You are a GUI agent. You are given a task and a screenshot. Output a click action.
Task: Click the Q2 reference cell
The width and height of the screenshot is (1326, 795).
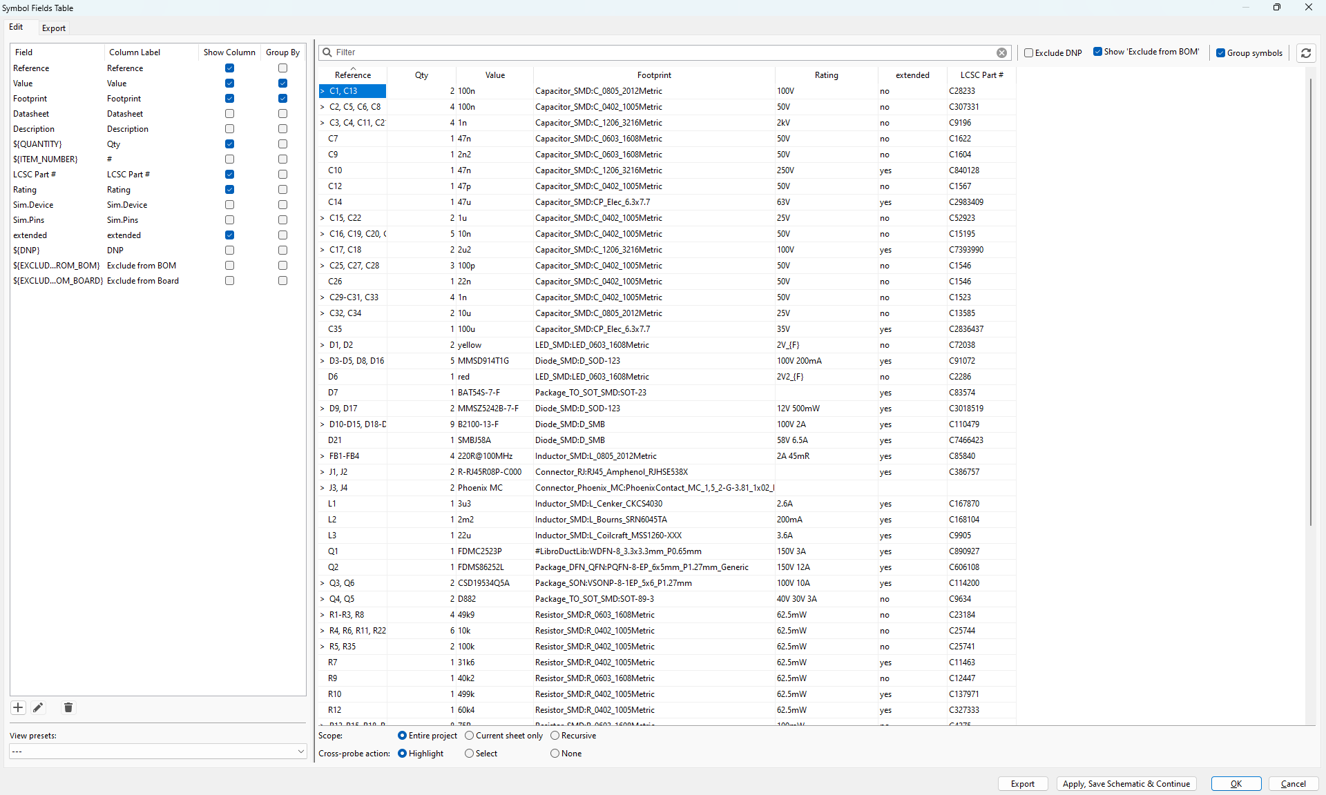(x=353, y=567)
